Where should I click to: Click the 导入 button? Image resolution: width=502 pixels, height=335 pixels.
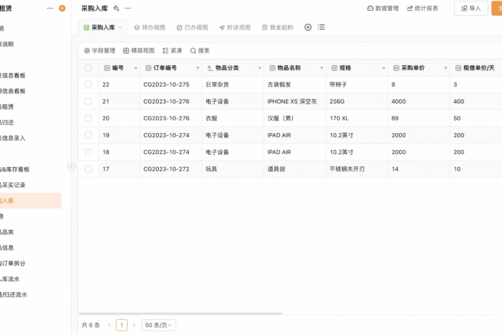pyautogui.click(x=471, y=8)
